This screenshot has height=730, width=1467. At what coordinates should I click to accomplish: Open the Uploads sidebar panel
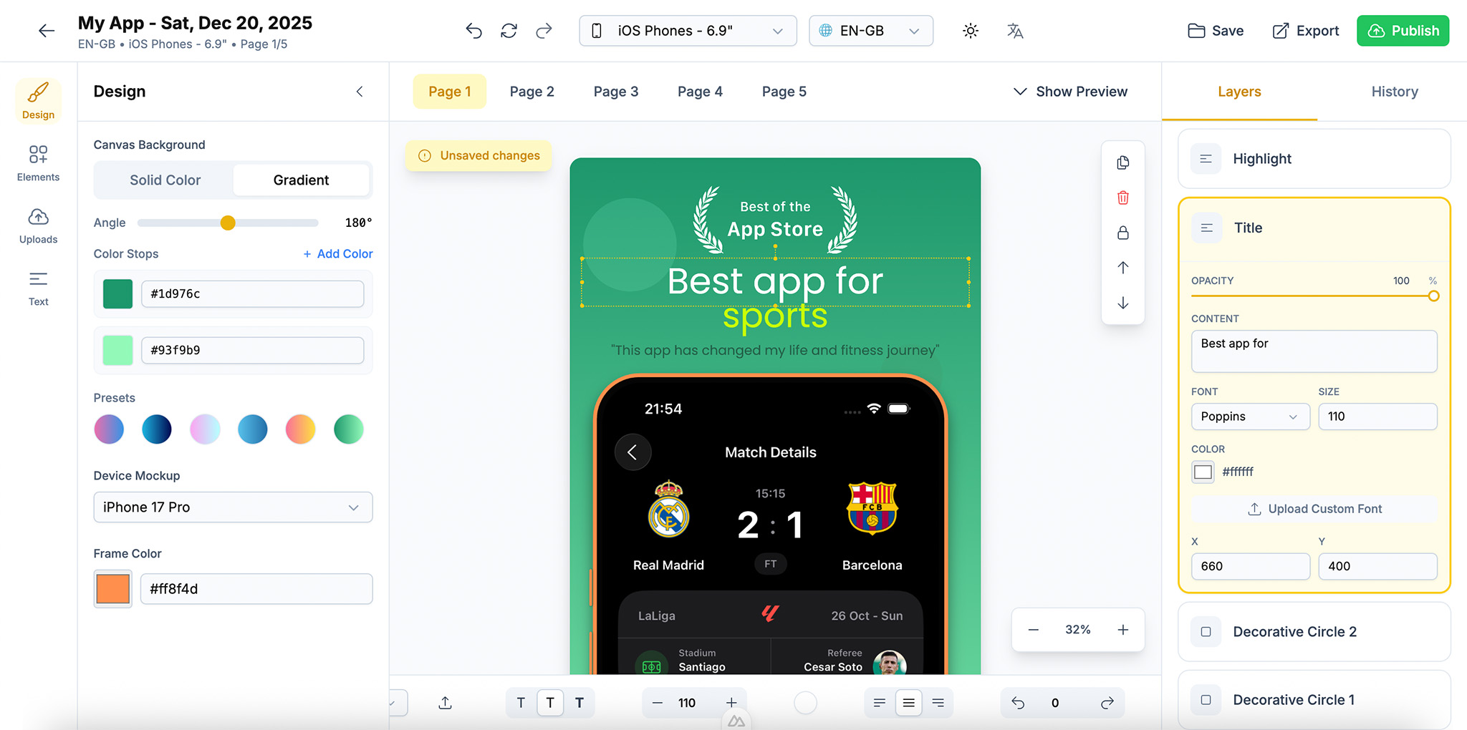38,226
